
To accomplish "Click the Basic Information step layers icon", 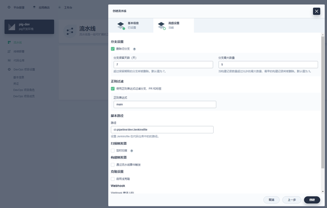I will click(x=121, y=26).
